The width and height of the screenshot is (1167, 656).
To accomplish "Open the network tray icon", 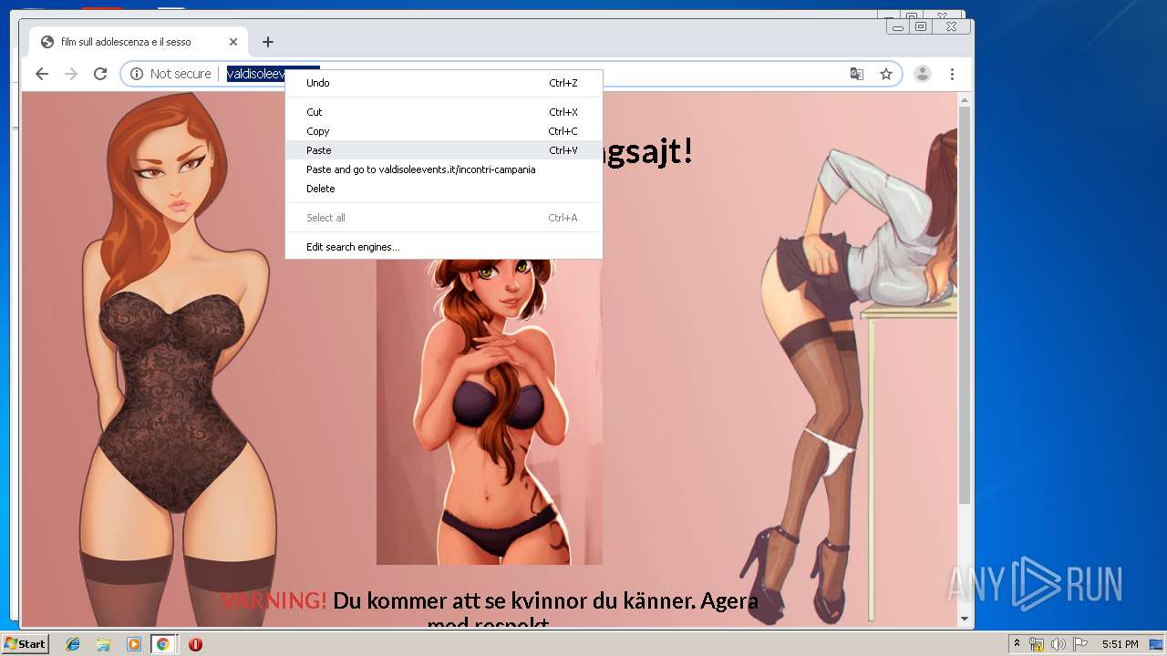I will (x=1037, y=644).
